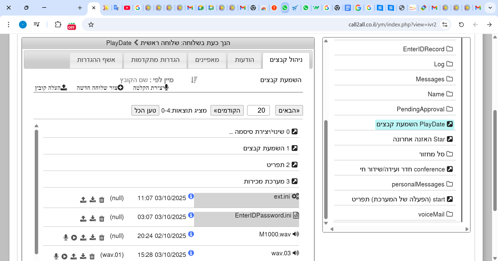Click the create recording microphone icon
The height and width of the screenshot is (261, 498).
[x=167, y=88]
